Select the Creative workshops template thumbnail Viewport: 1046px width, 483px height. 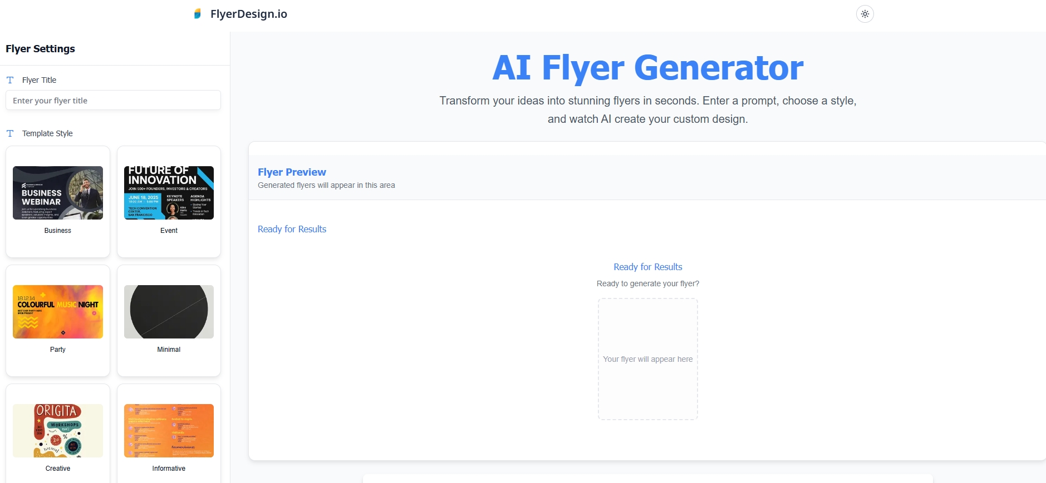(x=58, y=431)
